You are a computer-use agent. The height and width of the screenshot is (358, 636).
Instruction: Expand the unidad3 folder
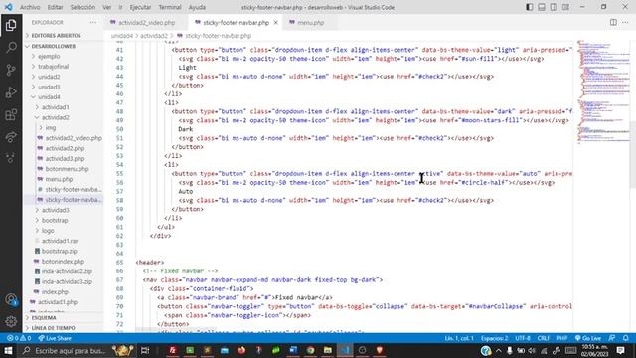[49, 87]
